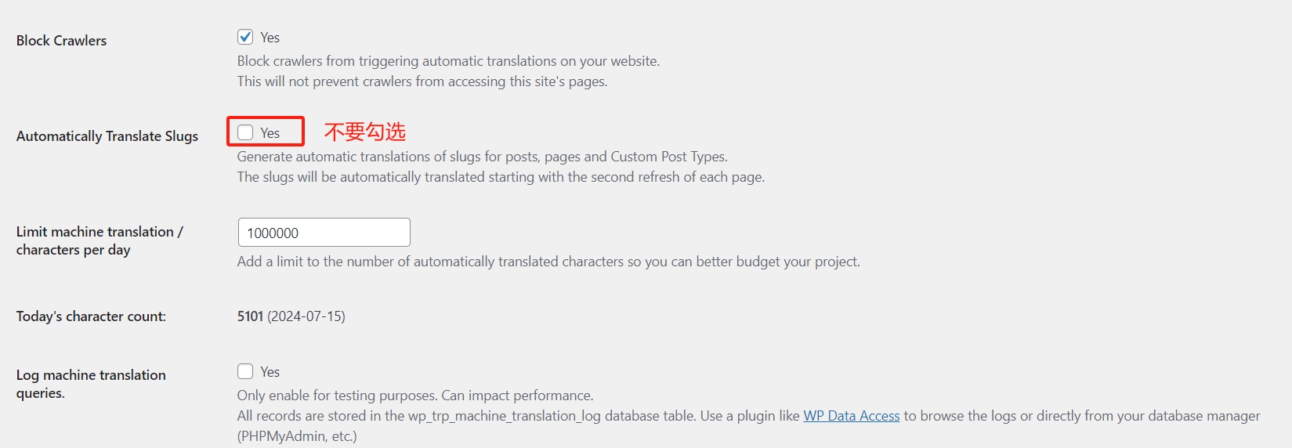
Task: Click the characters per day limit field
Action: [324, 233]
